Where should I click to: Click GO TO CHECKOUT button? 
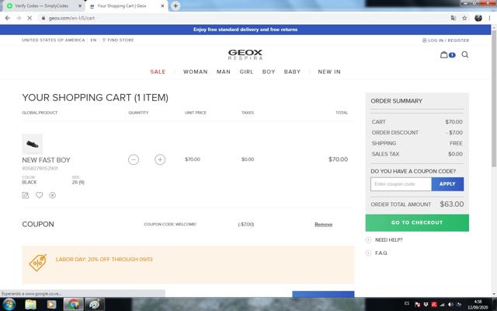417,223
